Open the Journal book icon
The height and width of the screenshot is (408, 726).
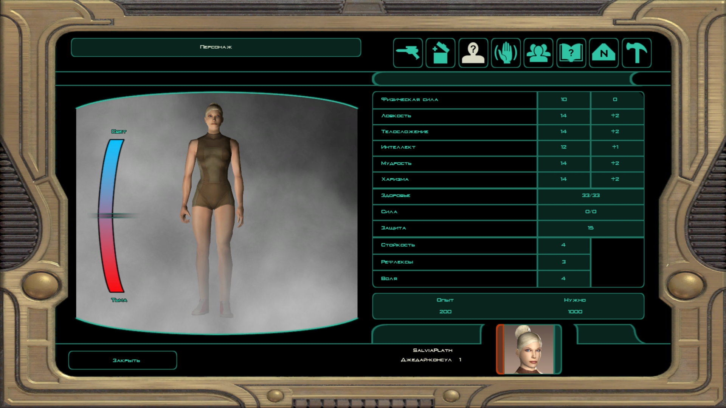[x=571, y=53]
